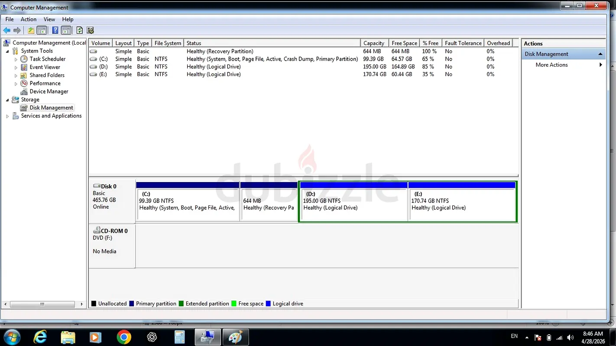The width and height of the screenshot is (616, 346).
Task: Open the View menu
Action: coord(49,19)
